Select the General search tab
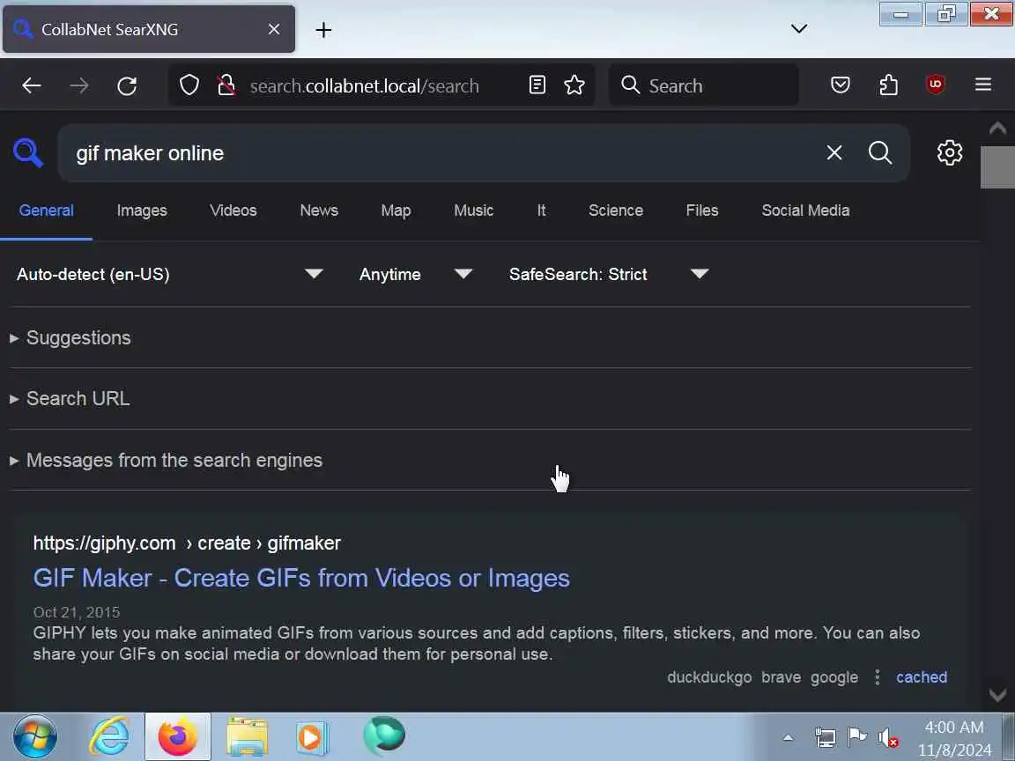The height and width of the screenshot is (761, 1015). coord(46,211)
